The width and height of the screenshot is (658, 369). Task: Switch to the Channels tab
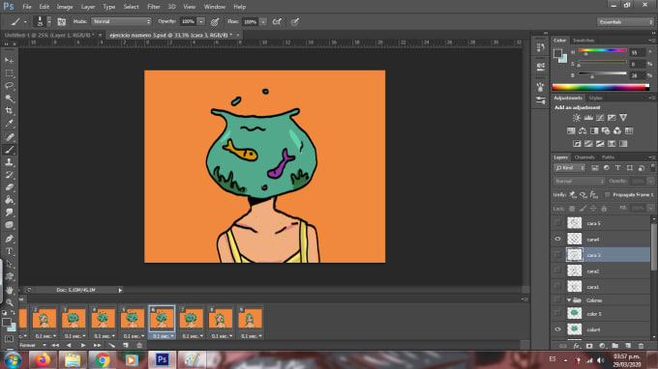(x=584, y=157)
